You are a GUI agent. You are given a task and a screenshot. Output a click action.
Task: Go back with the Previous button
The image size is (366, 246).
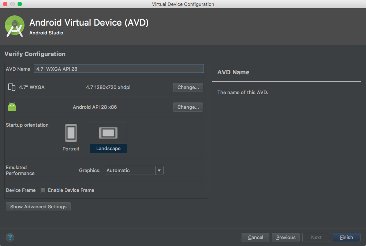286,237
